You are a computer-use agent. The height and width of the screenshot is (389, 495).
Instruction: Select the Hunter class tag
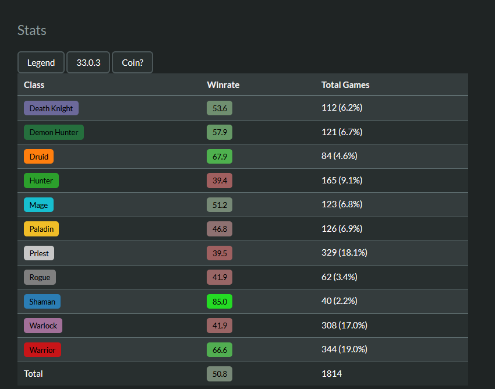[x=41, y=181]
